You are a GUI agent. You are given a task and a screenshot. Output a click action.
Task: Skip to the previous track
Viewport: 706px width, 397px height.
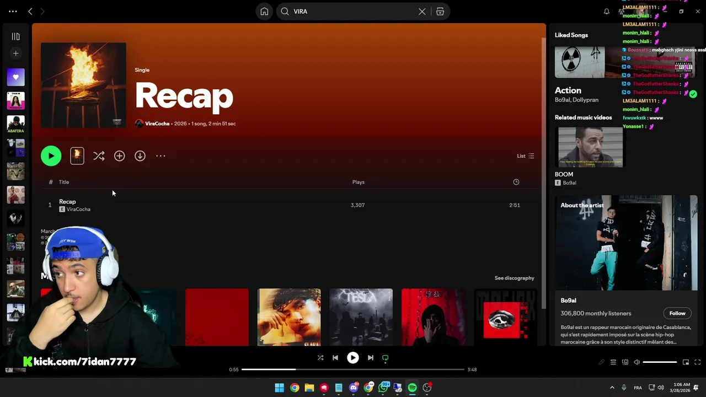click(x=335, y=358)
